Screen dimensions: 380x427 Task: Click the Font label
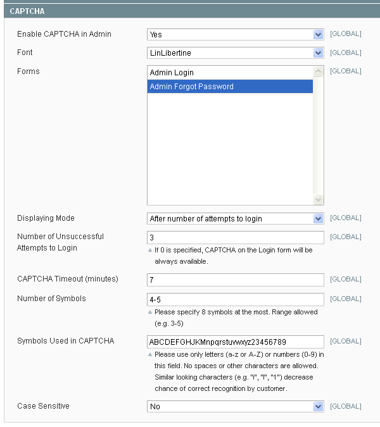click(25, 53)
